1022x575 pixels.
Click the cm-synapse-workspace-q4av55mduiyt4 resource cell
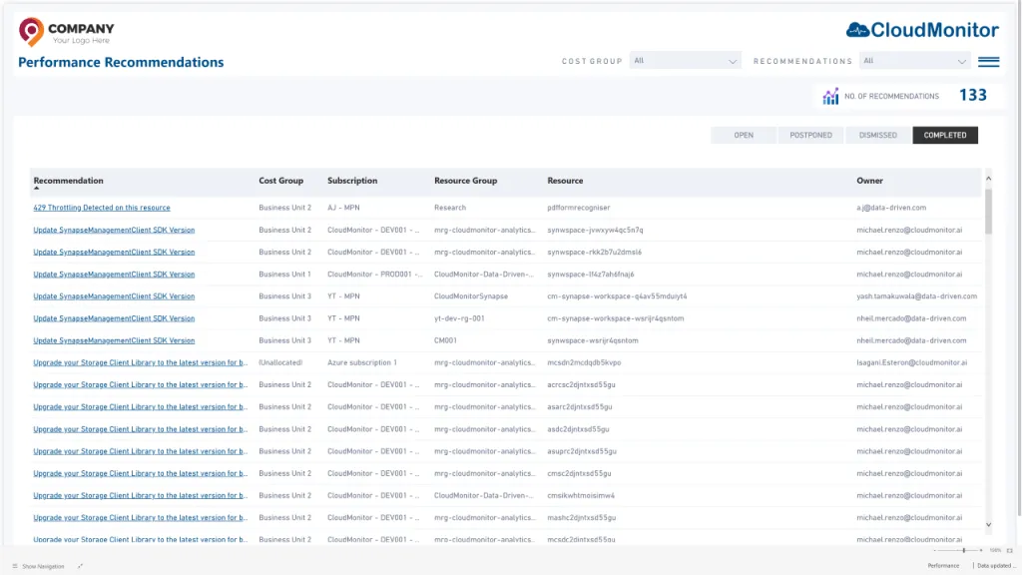[x=617, y=295]
